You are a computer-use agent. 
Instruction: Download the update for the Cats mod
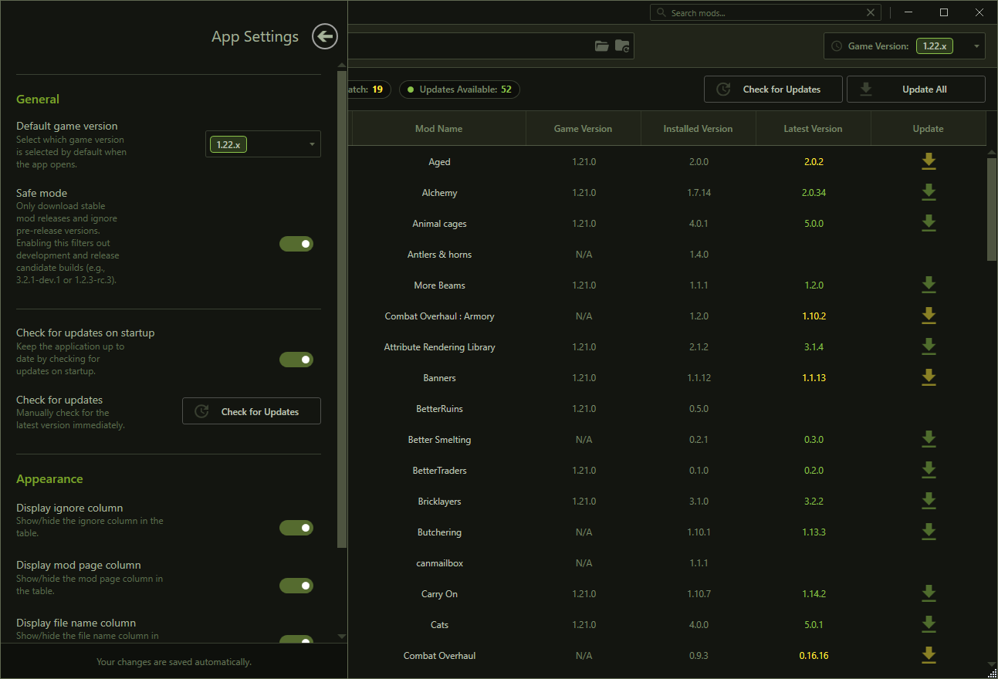(929, 624)
